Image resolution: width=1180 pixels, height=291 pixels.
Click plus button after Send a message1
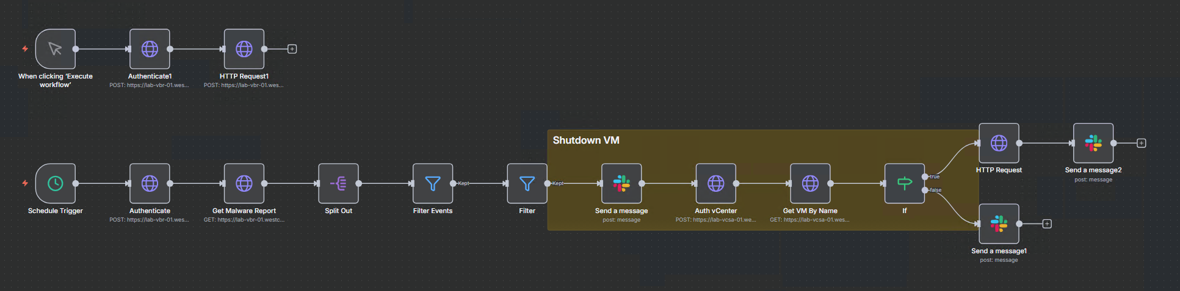tap(1047, 223)
